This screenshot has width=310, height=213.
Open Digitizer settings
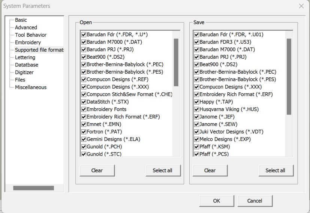click(24, 72)
